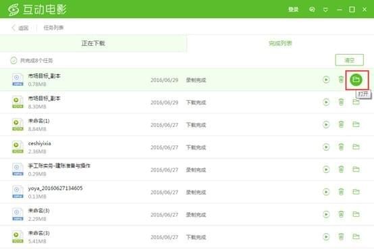The image size is (374, 250).
Task: Go back with the 返回 button
Action: point(20,28)
